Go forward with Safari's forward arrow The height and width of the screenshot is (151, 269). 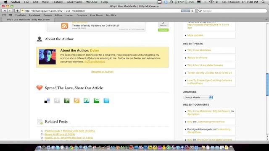tap(10, 11)
